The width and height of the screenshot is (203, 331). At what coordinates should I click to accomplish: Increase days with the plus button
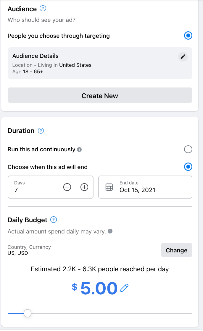pos(85,187)
